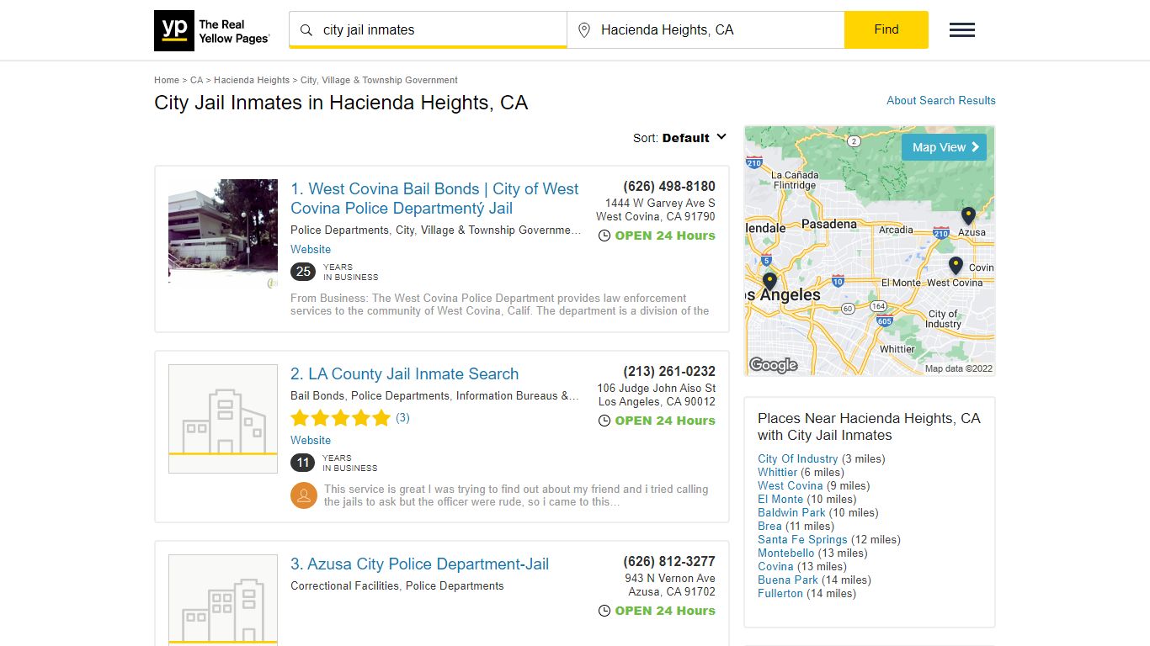1150x646 pixels.
Task: Click West Covina in nearby places
Action: pos(791,485)
